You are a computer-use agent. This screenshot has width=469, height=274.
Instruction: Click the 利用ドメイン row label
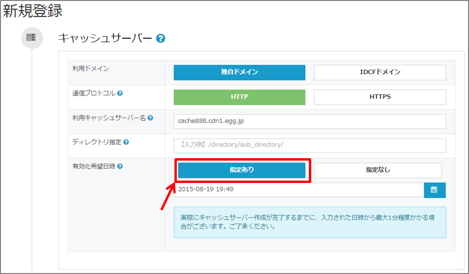[x=91, y=69]
